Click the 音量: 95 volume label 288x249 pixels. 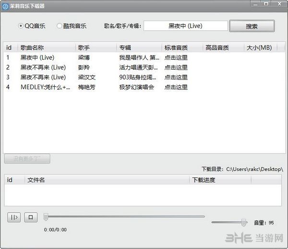[x=264, y=223]
